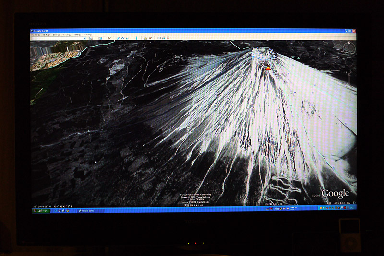Click the red volcano marker on summit
Image resolution: width=384 pixels, height=256 pixels.
[x=268, y=68]
